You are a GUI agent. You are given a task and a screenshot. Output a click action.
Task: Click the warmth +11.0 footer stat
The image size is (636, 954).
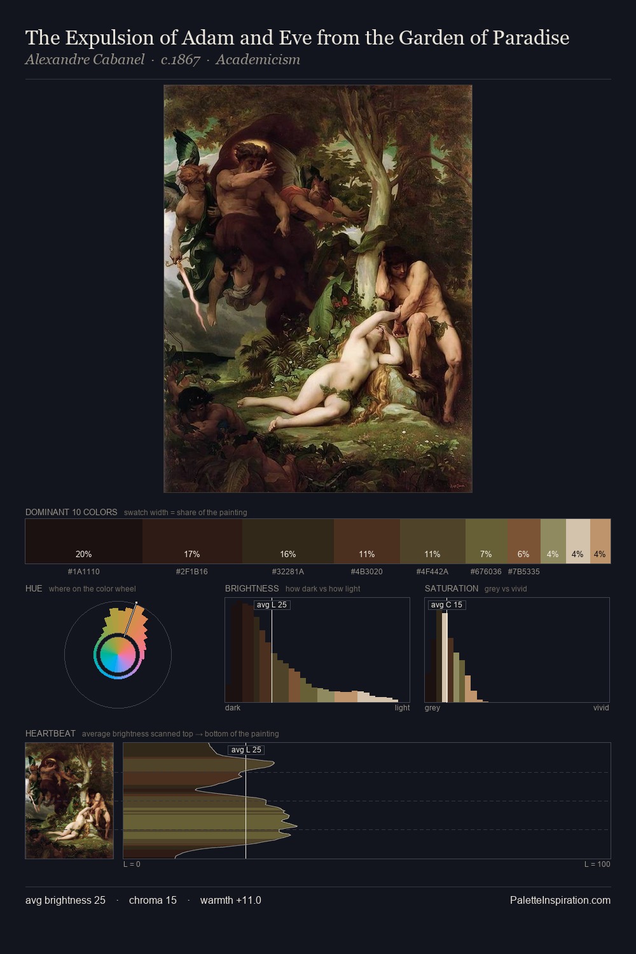pyautogui.click(x=231, y=901)
